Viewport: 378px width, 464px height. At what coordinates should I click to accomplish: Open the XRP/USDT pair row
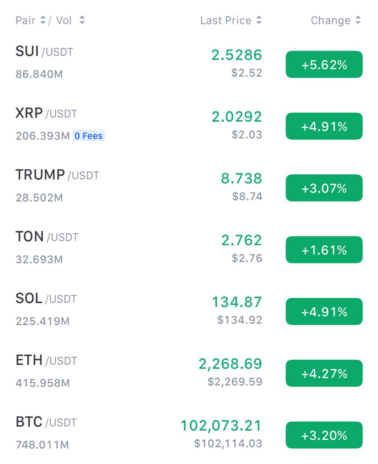coord(189,124)
